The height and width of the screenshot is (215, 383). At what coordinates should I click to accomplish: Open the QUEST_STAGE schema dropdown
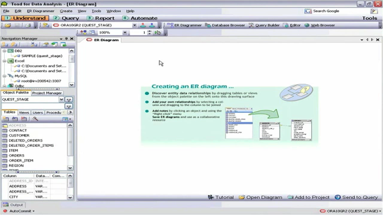click(61, 100)
